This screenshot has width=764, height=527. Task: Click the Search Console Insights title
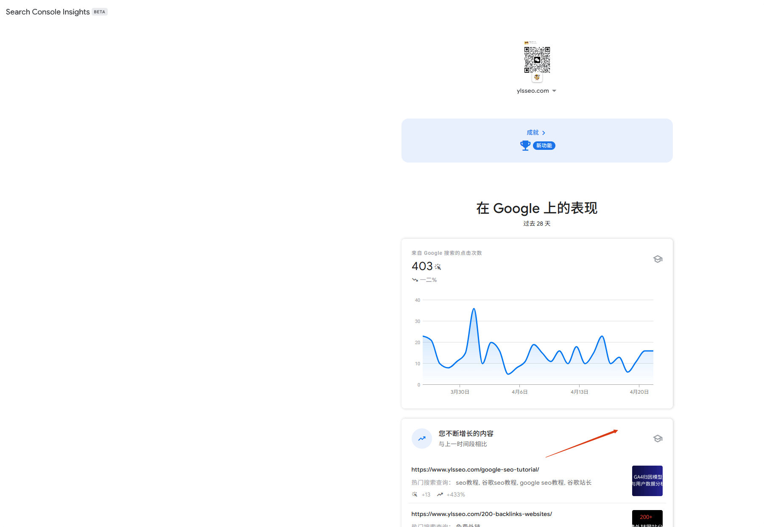click(x=48, y=12)
